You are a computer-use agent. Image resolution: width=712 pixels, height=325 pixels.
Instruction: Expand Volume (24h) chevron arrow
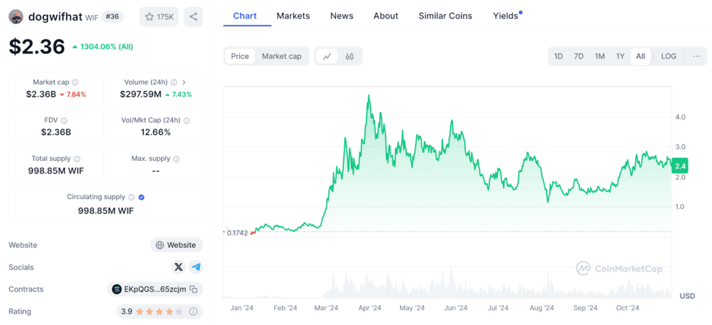[184, 82]
